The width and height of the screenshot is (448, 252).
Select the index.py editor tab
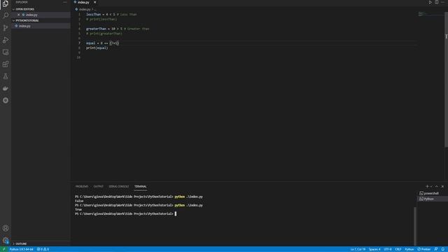click(x=83, y=2)
